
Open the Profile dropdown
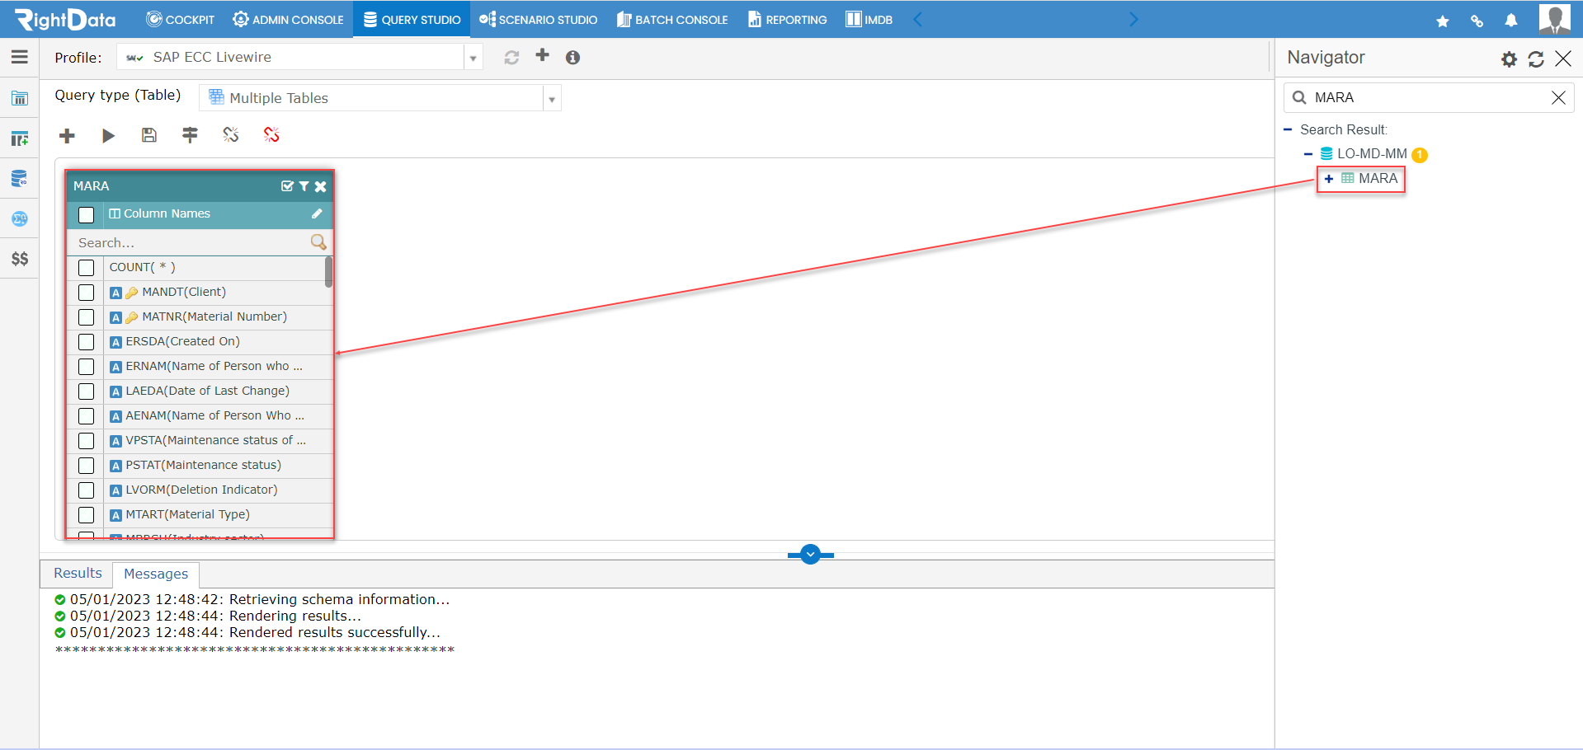point(472,57)
